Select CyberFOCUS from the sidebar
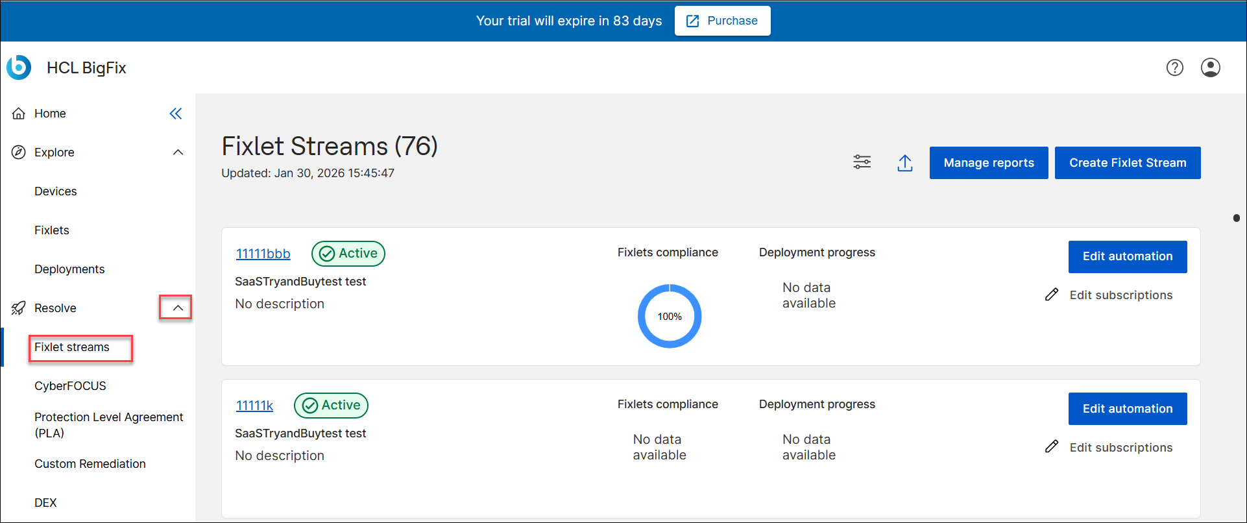Image resolution: width=1247 pixels, height=523 pixels. (70, 386)
